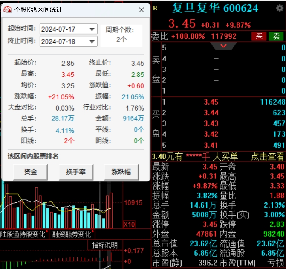This screenshot has width=286, height=269.
Task: Click the 外盘 value 47861
Action: click(x=207, y=234)
